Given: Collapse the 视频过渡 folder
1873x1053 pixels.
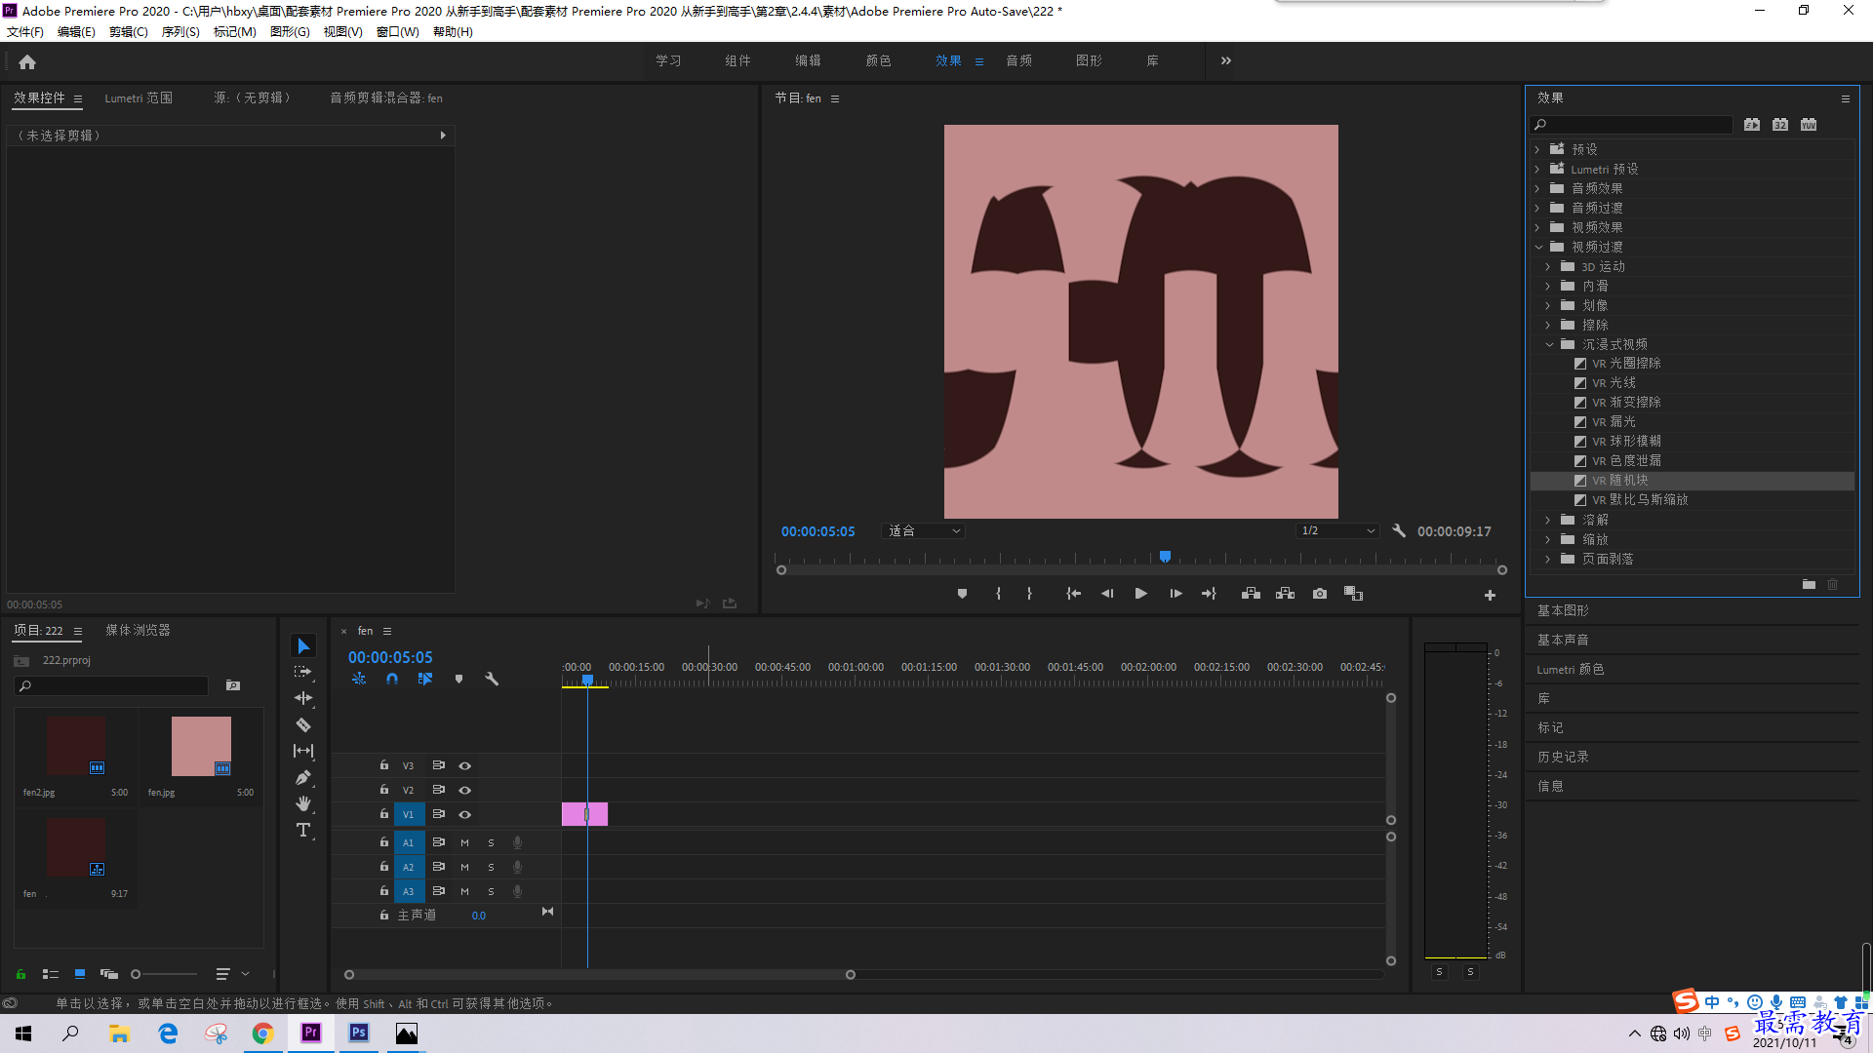Looking at the screenshot, I should (1538, 248).
